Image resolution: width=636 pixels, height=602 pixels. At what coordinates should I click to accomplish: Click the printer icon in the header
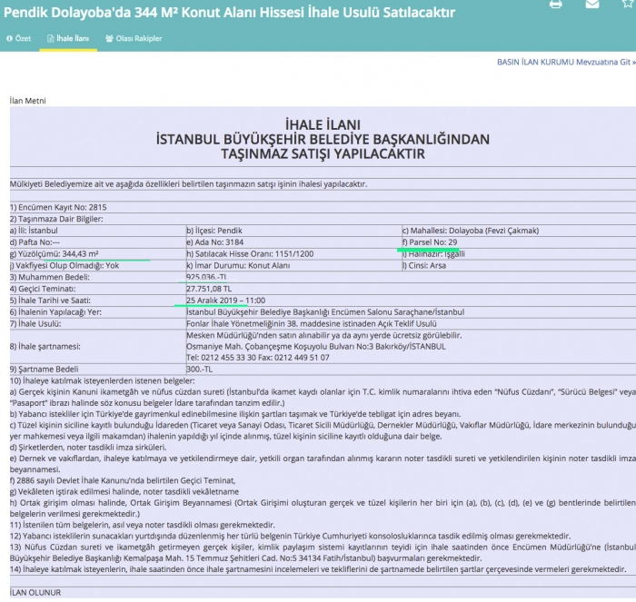pyautogui.click(x=555, y=4)
